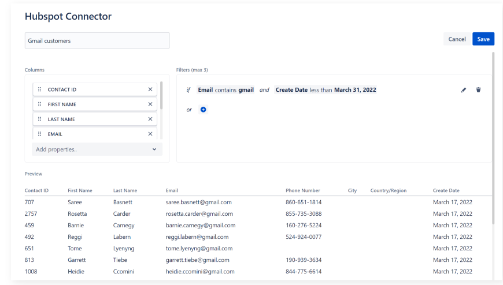Image resolution: width=503 pixels, height=285 pixels.
Task: Open the Add properties dropdown
Action: tap(97, 149)
